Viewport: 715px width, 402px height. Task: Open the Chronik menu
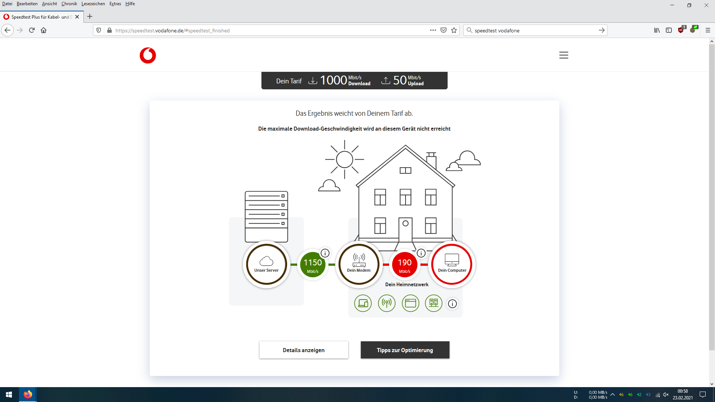tap(69, 4)
